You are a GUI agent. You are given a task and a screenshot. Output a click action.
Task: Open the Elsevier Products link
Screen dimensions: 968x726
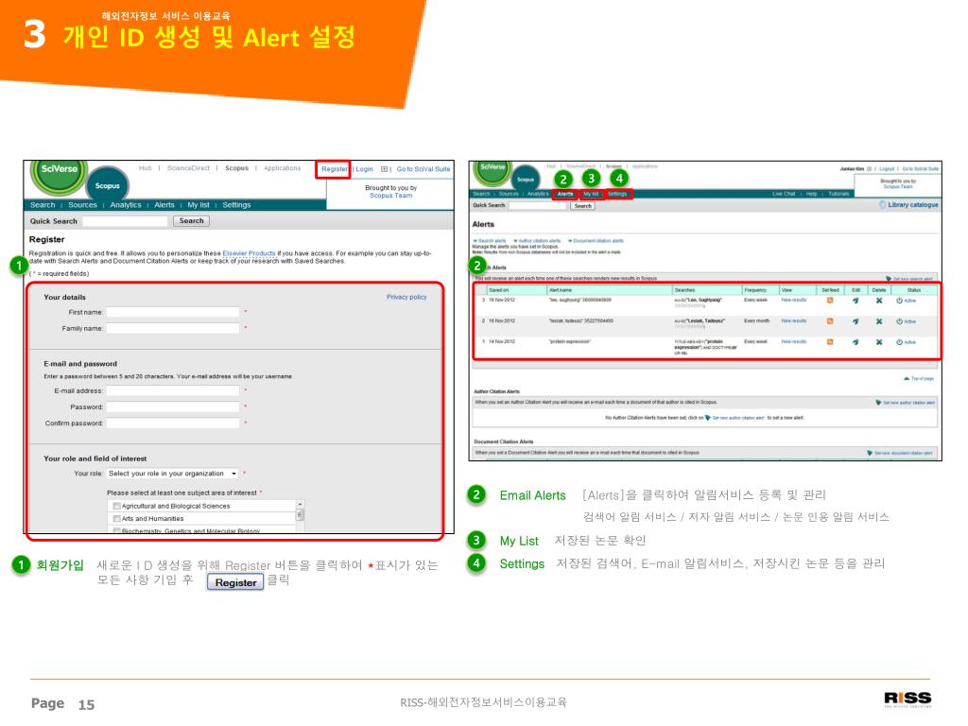[249, 253]
